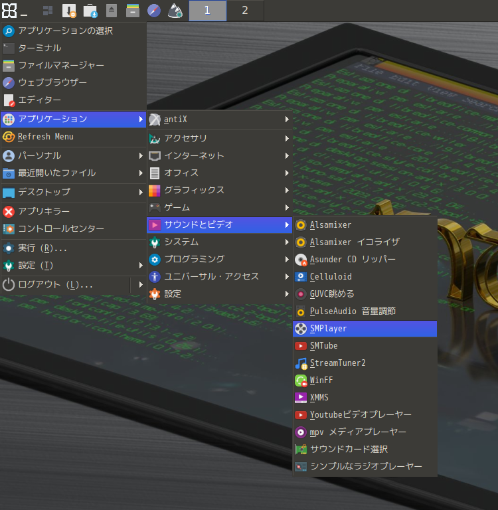Screen dimensions: 498x510
Task: Click the eject media icon in taskbar
Action: coord(112,11)
